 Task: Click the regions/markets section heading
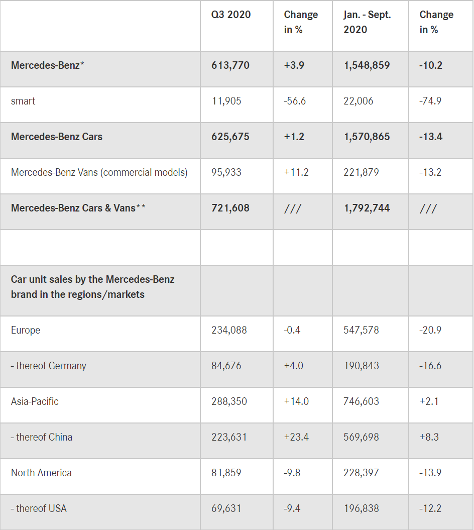[x=93, y=287]
